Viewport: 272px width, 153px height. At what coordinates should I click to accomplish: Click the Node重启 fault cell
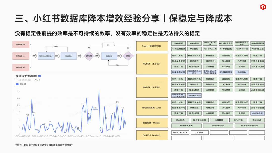coord(194,43)
